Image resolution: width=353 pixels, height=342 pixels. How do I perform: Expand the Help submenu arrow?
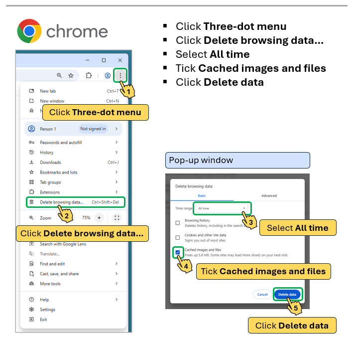pyautogui.click(x=117, y=300)
